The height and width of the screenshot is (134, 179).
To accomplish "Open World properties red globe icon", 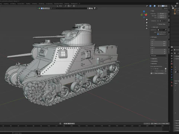I will click(172, 64).
